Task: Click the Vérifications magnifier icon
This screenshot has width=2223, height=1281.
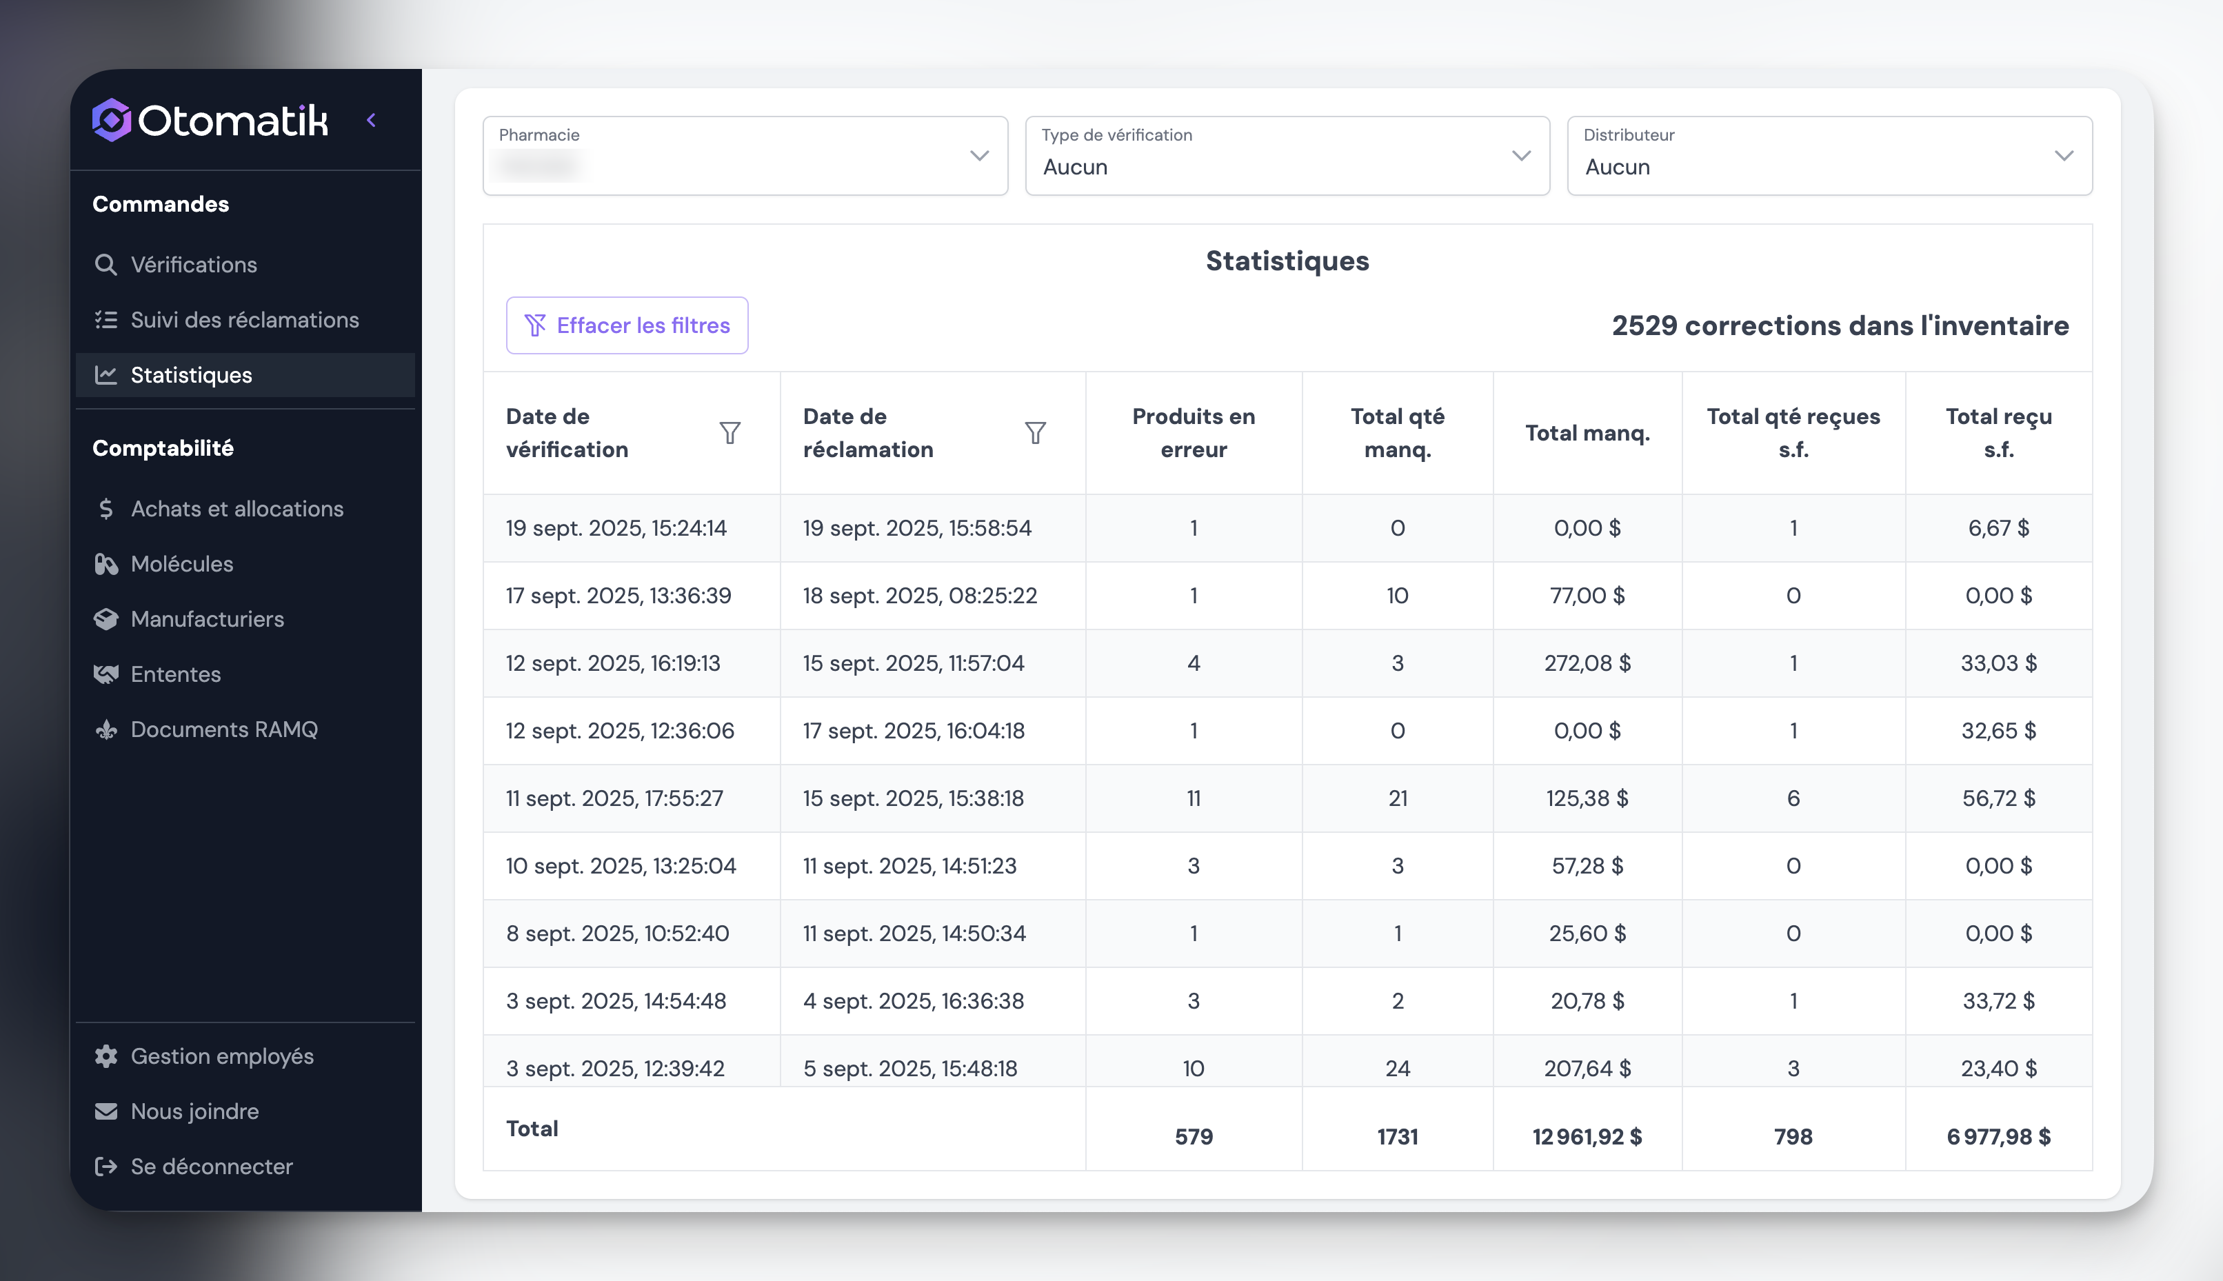Action: click(x=105, y=265)
